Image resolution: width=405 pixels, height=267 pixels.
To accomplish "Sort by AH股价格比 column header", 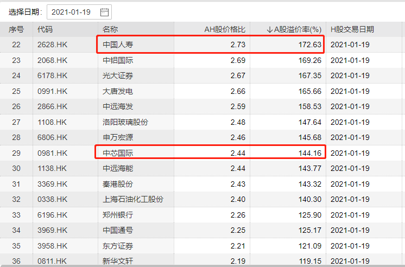I will (225, 29).
